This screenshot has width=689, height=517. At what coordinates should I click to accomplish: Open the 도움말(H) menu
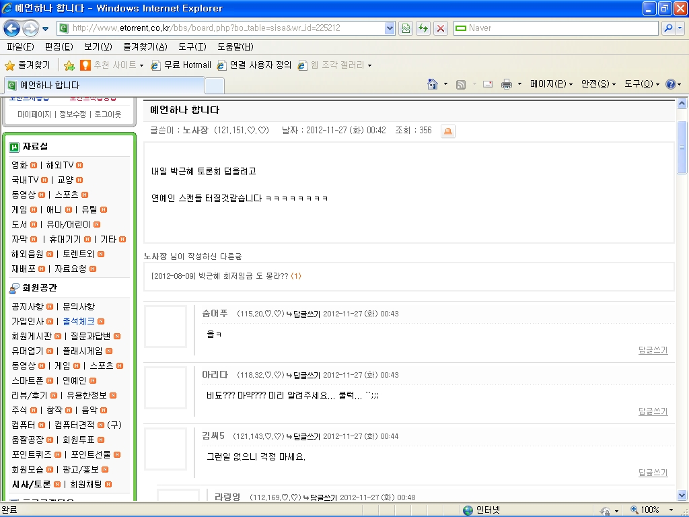click(235, 46)
